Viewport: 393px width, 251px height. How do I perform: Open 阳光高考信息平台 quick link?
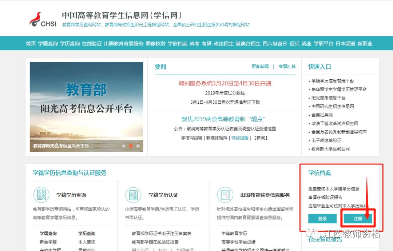pos(328,98)
